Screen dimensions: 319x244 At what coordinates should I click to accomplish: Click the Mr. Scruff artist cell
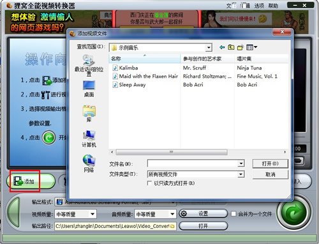pos(195,68)
